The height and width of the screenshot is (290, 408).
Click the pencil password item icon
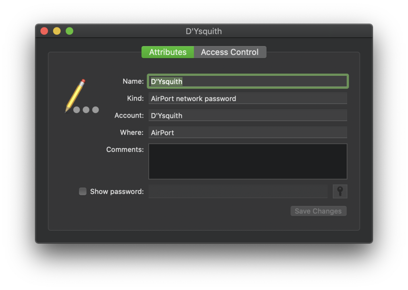tap(82, 96)
